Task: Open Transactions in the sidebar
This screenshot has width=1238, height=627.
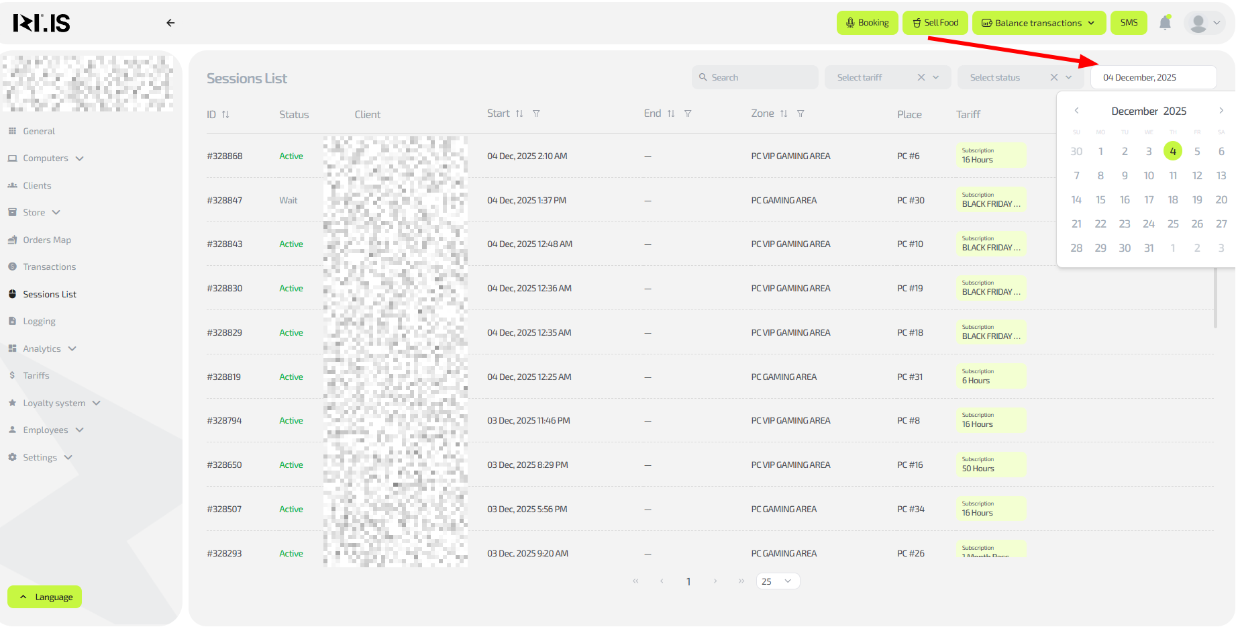Action: click(49, 267)
